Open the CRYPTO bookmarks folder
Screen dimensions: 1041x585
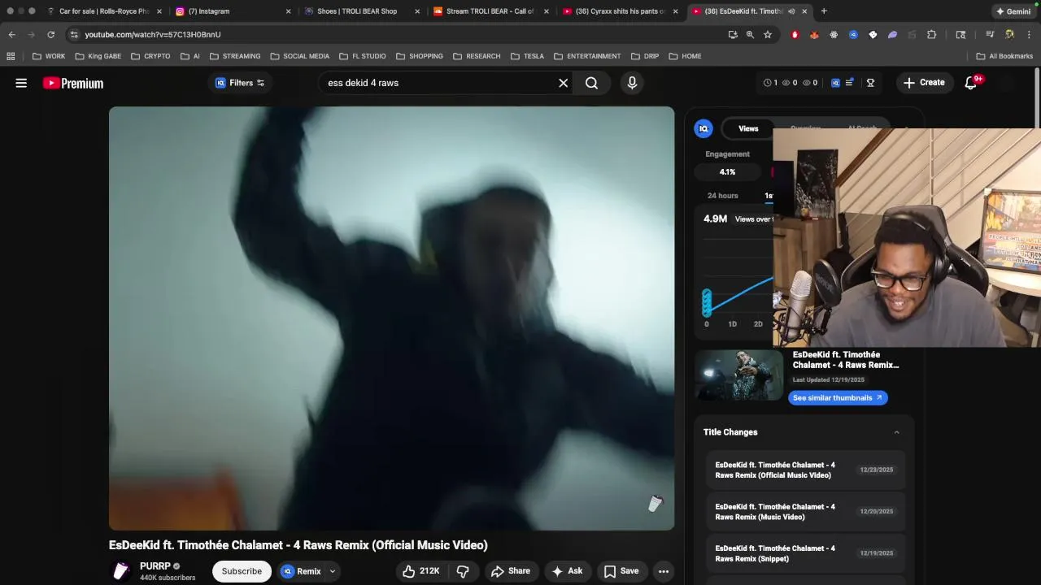tap(150, 56)
